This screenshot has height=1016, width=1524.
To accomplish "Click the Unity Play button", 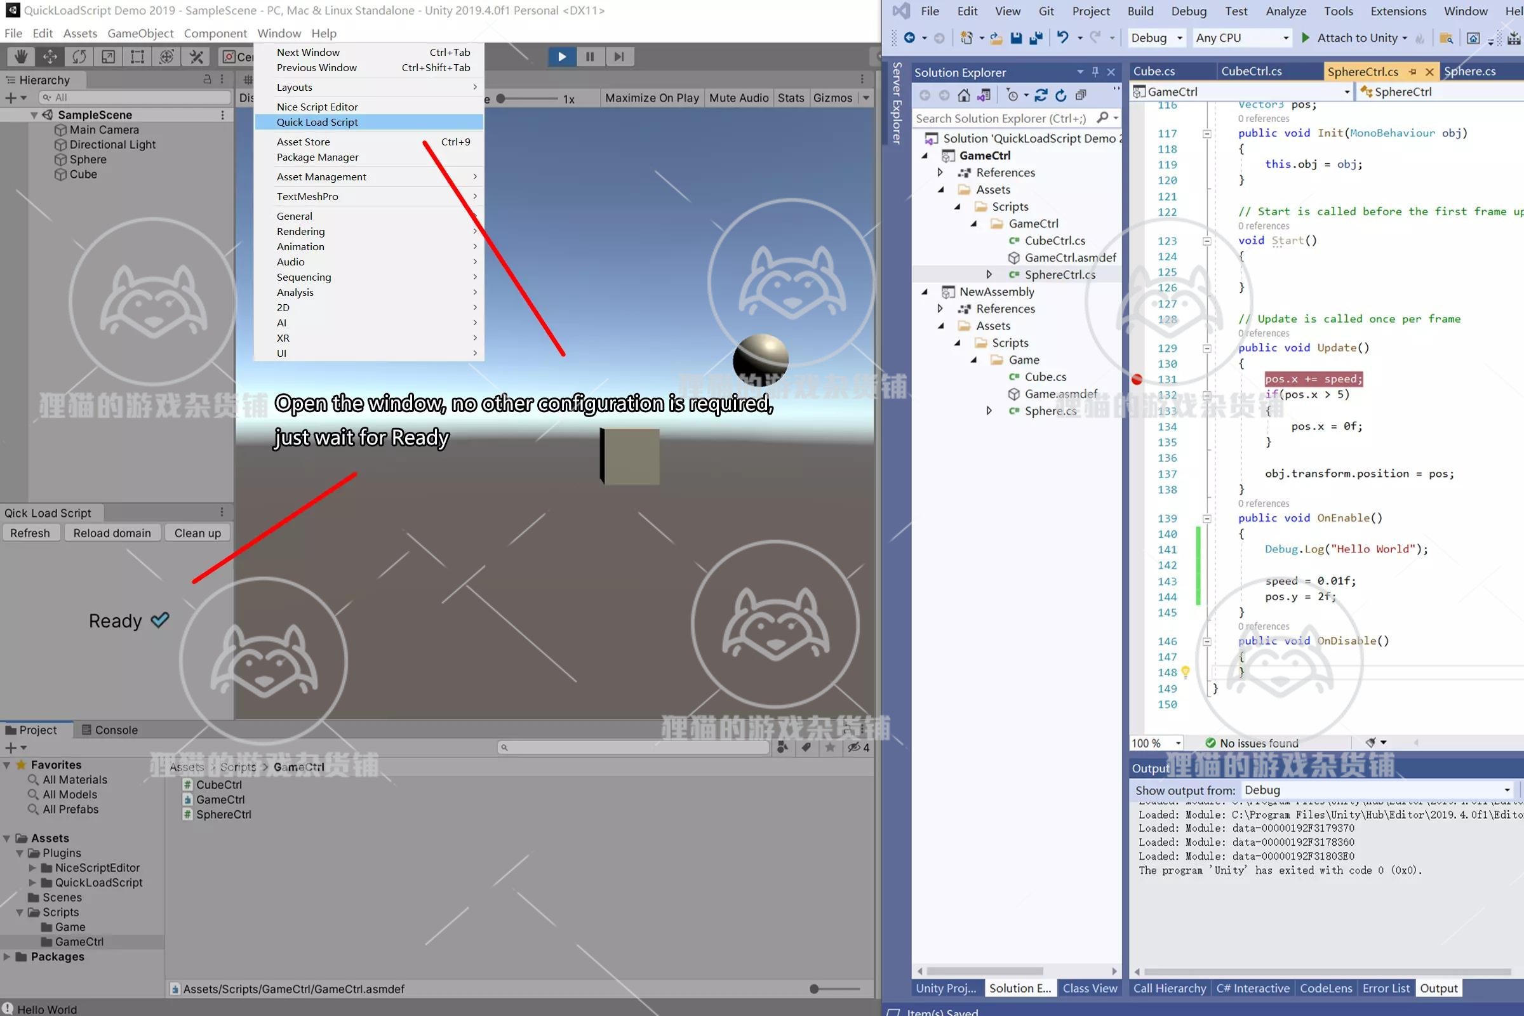I will [x=561, y=57].
